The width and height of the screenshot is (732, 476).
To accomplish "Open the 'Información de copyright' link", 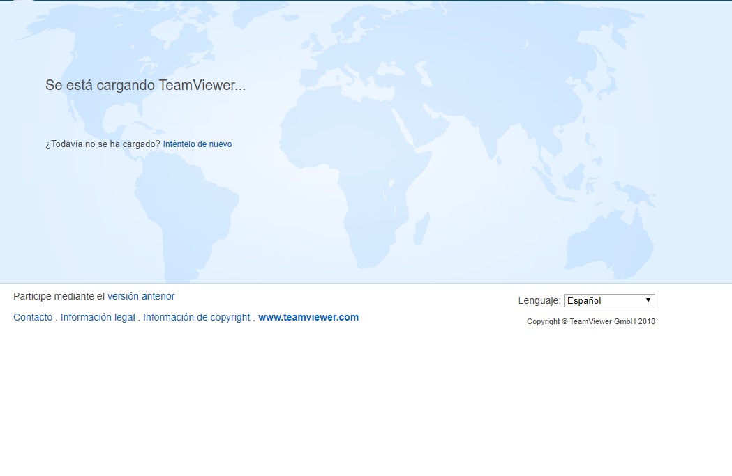I will (197, 318).
